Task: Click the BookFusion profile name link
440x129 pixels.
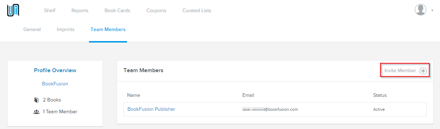Action: point(55,84)
